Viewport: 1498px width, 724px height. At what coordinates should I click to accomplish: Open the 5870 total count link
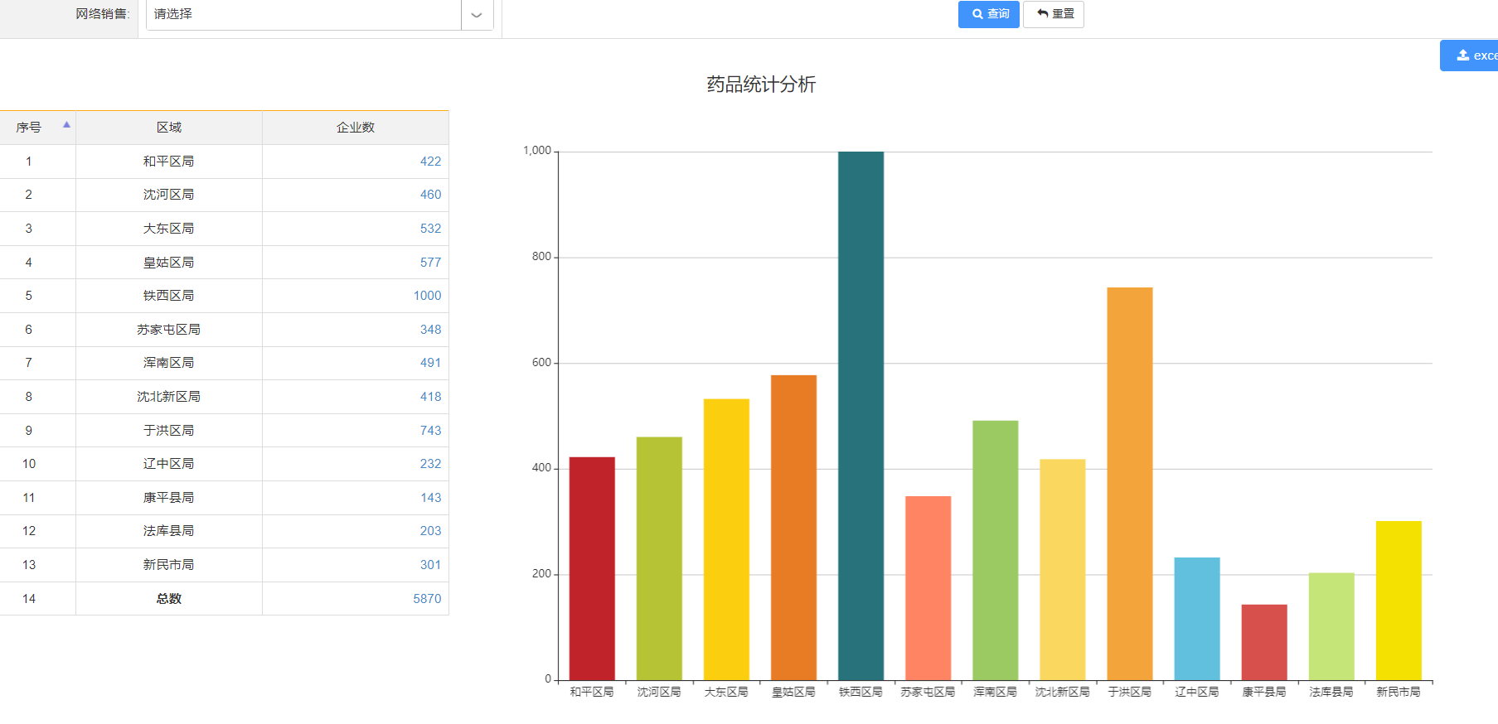tap(427, 599)
